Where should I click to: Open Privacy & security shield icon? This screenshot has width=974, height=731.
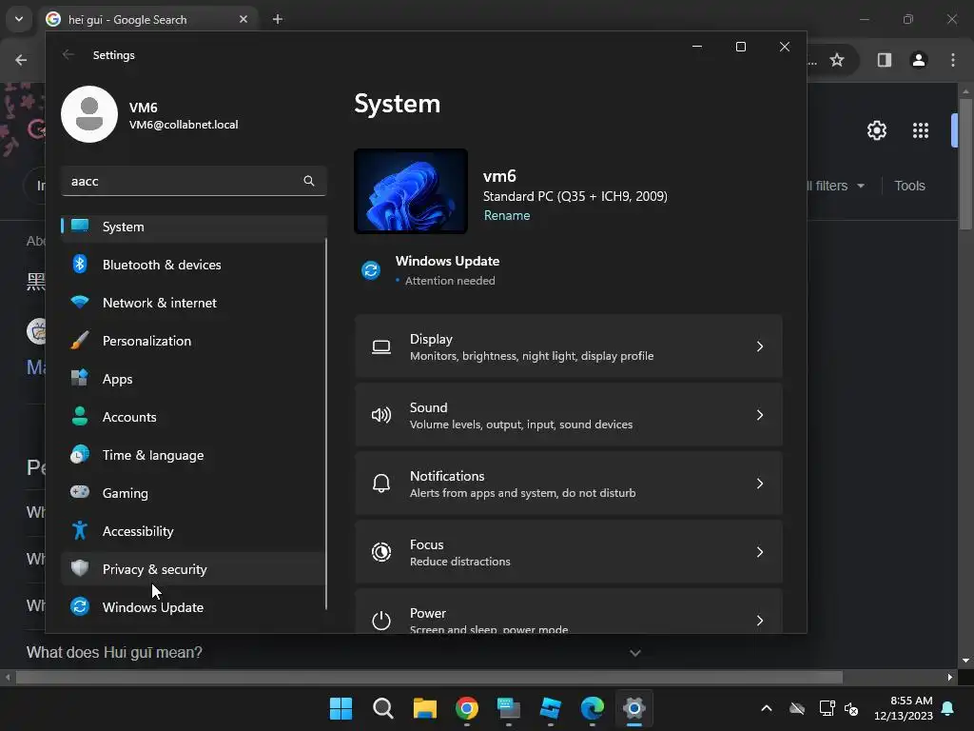80,568
